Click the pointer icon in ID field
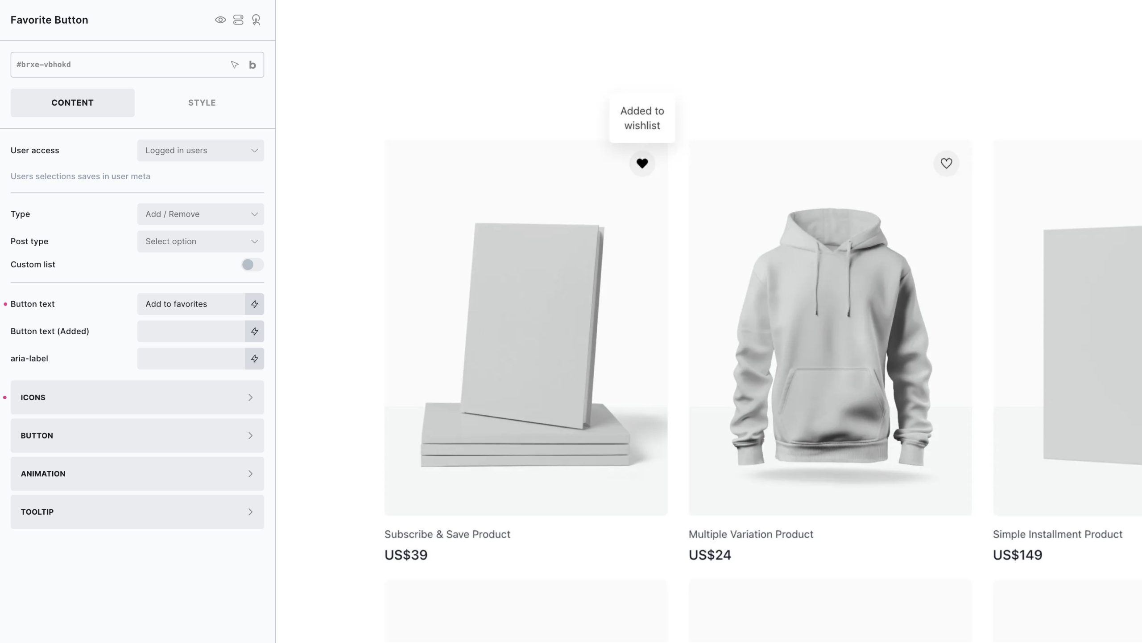 (x=235, y=65)
